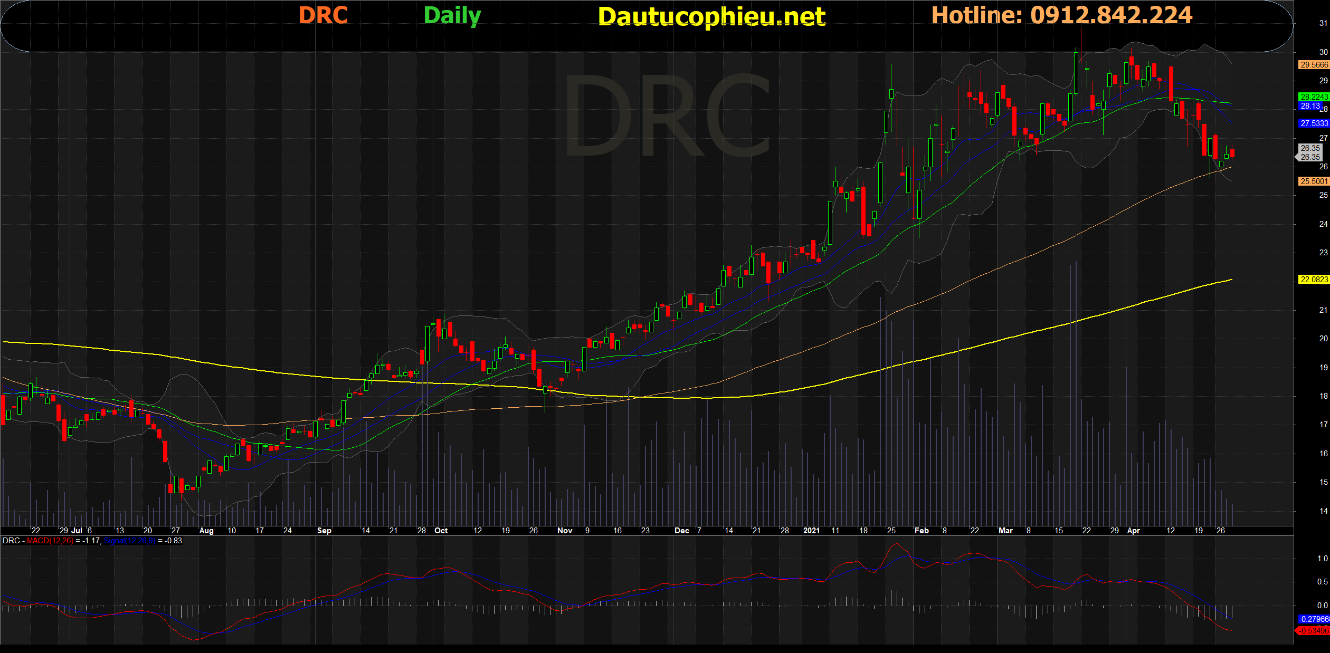Click 20 on the price axis
This screenshot has height=653, width=1330.
pos(1323,339)
